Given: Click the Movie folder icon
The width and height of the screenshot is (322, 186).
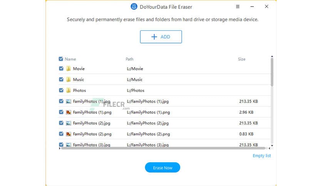Looking at the screenshot, I should (x=69, y=68).
